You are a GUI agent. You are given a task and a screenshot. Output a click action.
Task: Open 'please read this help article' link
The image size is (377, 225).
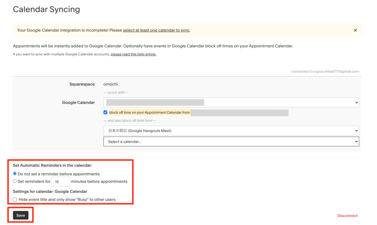tap(133, 54)
